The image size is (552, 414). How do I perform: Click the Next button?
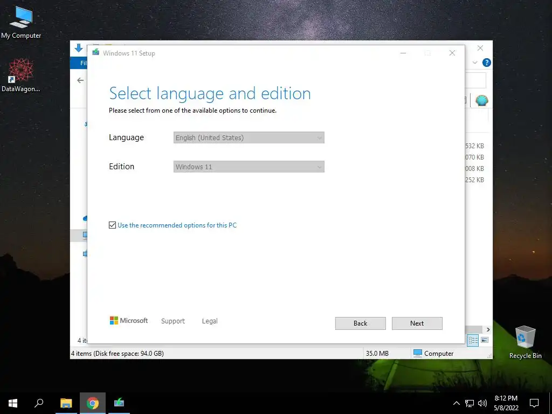tap(417, 323)
